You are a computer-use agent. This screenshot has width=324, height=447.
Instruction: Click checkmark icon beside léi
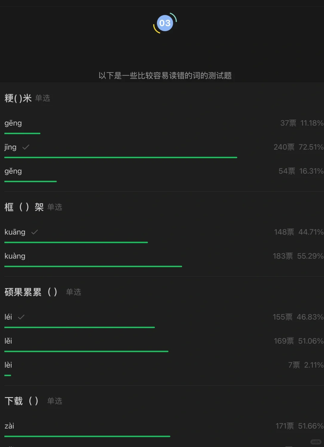(21, 317)
